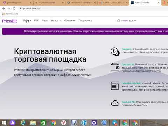The width and height of the screenshot is (168, 126).
Task: Click the cloud API feature icon
Action: tap(115, 103)
